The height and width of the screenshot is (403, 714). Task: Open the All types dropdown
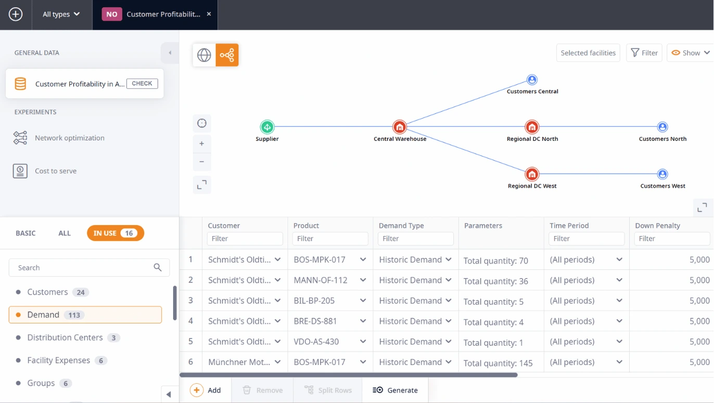61,14
